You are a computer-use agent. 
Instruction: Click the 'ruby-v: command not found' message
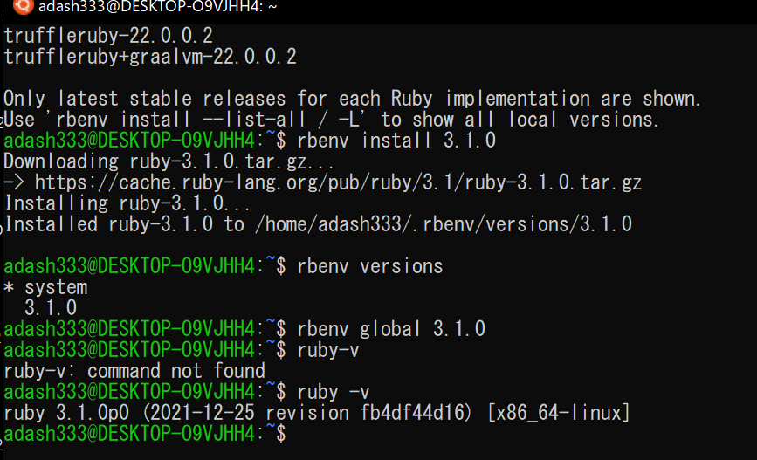tap(134, 371)
